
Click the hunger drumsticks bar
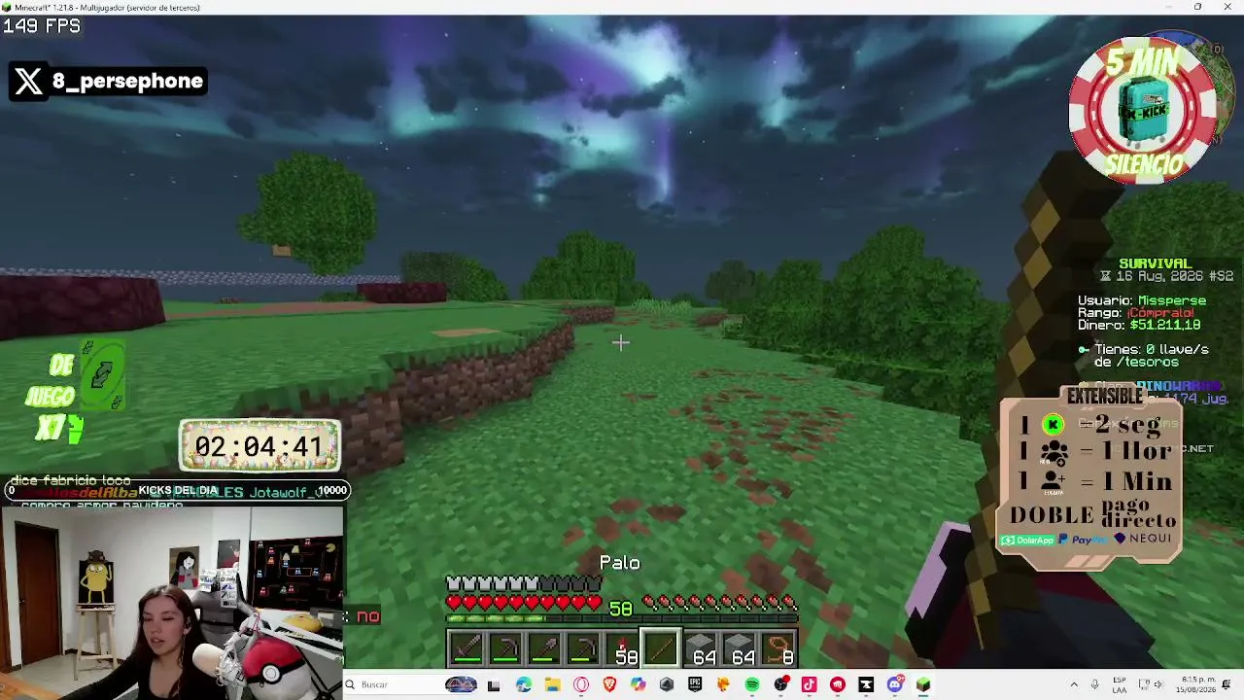[720, 603]
